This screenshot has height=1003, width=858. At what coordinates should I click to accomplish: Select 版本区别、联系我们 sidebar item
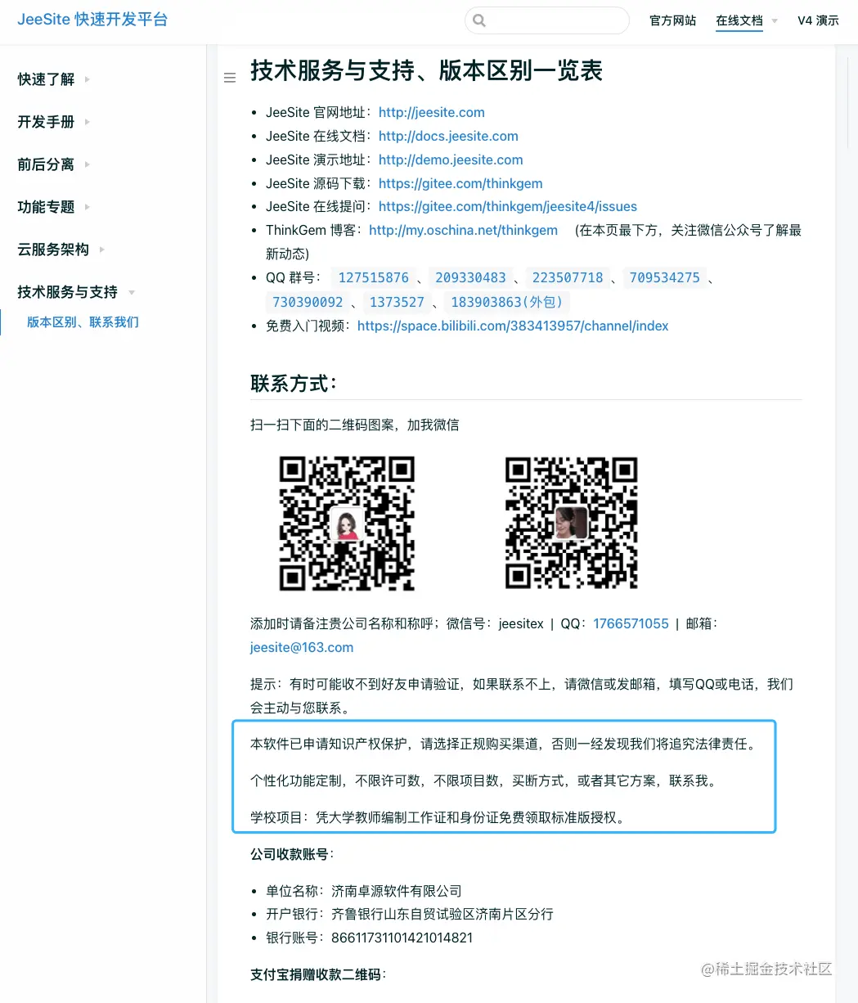coord(83,322)
